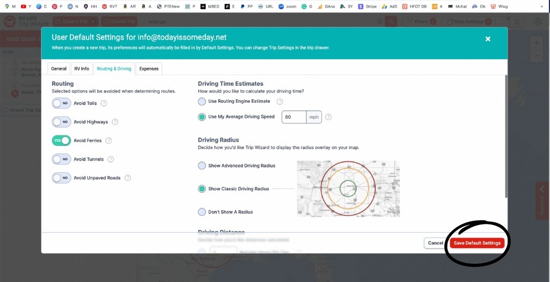Screen dimensions: 550x282
Task: Open the 'HH' bookmark
Action: click(x=90, y=6)
